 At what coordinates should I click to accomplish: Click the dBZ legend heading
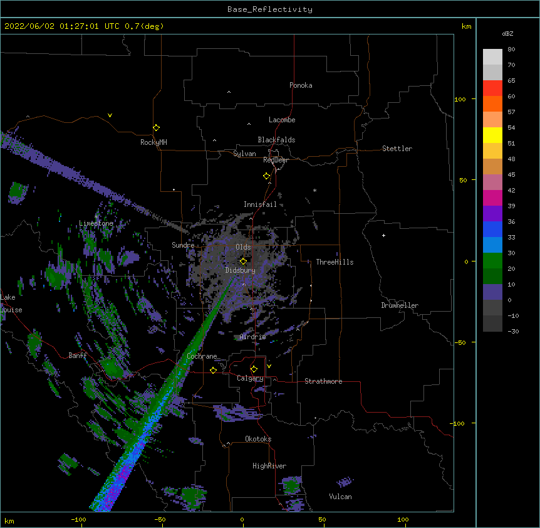click(507, 34)
